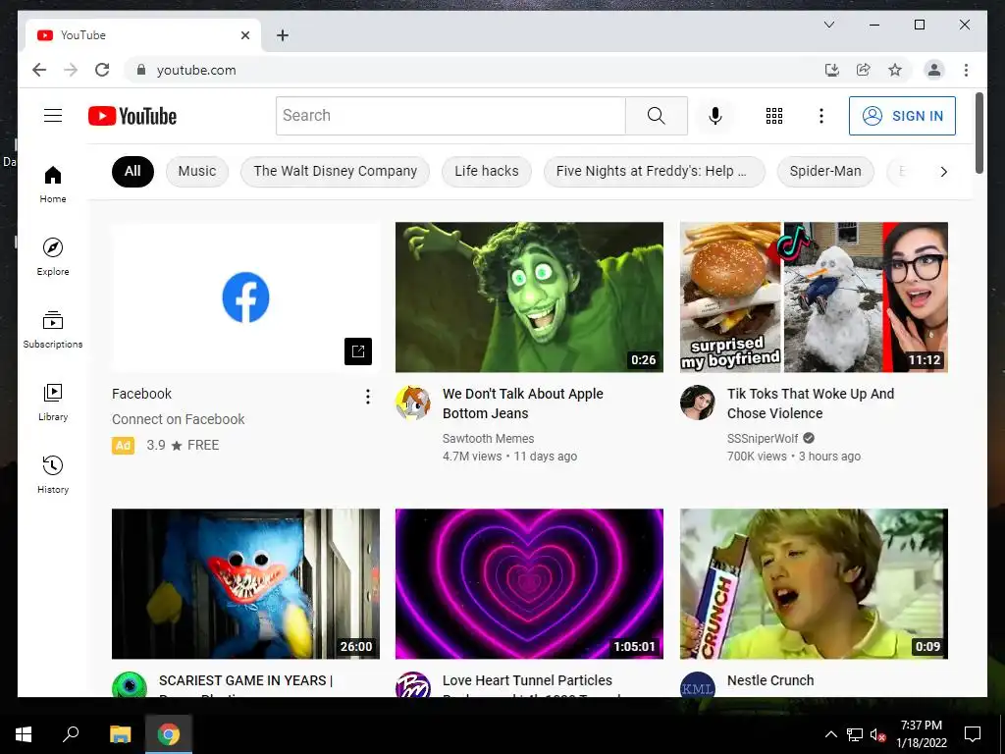Open the green Bruno video thumbnail
This screenshot has height=754, width=1005.
point(529,296)
